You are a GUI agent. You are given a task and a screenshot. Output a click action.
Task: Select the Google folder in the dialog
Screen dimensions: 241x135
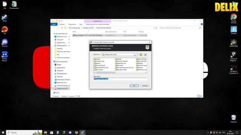tap(118, 59)
